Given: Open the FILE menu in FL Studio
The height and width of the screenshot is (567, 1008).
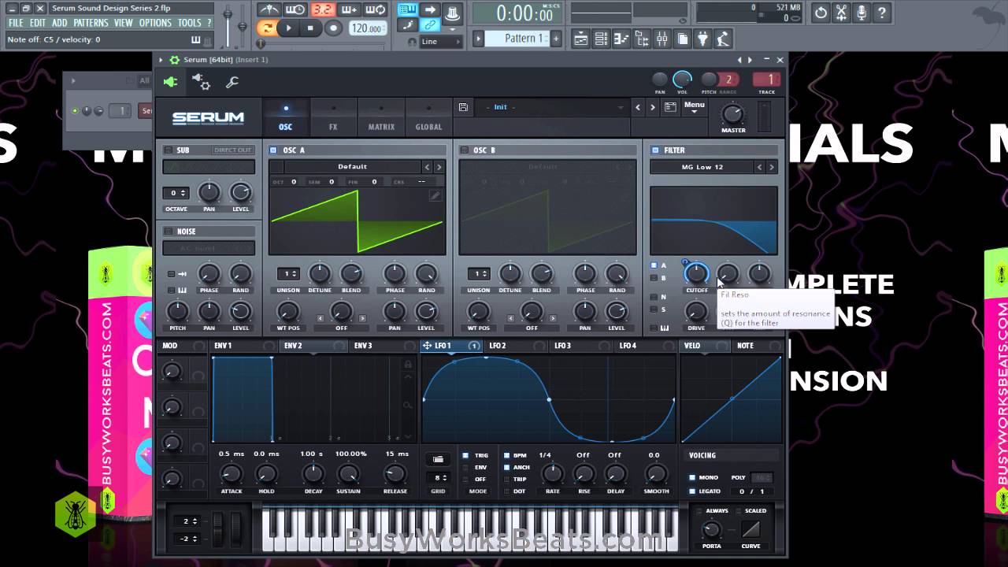Looking at the screenshot, I should click(x=16, y=23).
